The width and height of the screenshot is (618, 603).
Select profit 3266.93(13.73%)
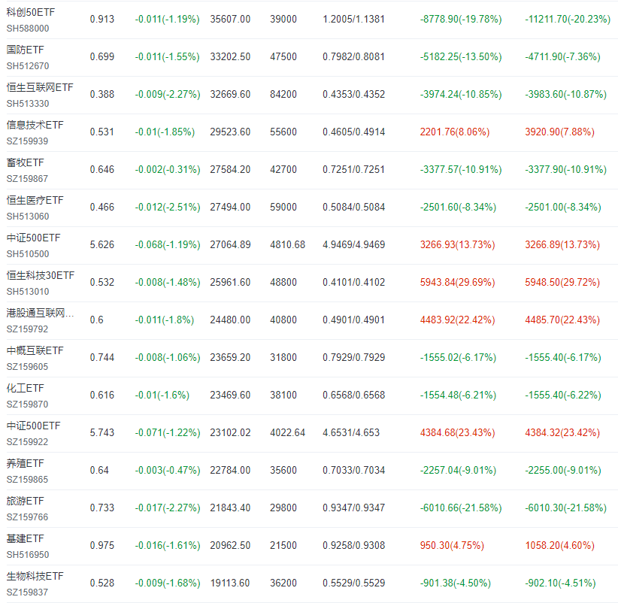click(458, 245)
